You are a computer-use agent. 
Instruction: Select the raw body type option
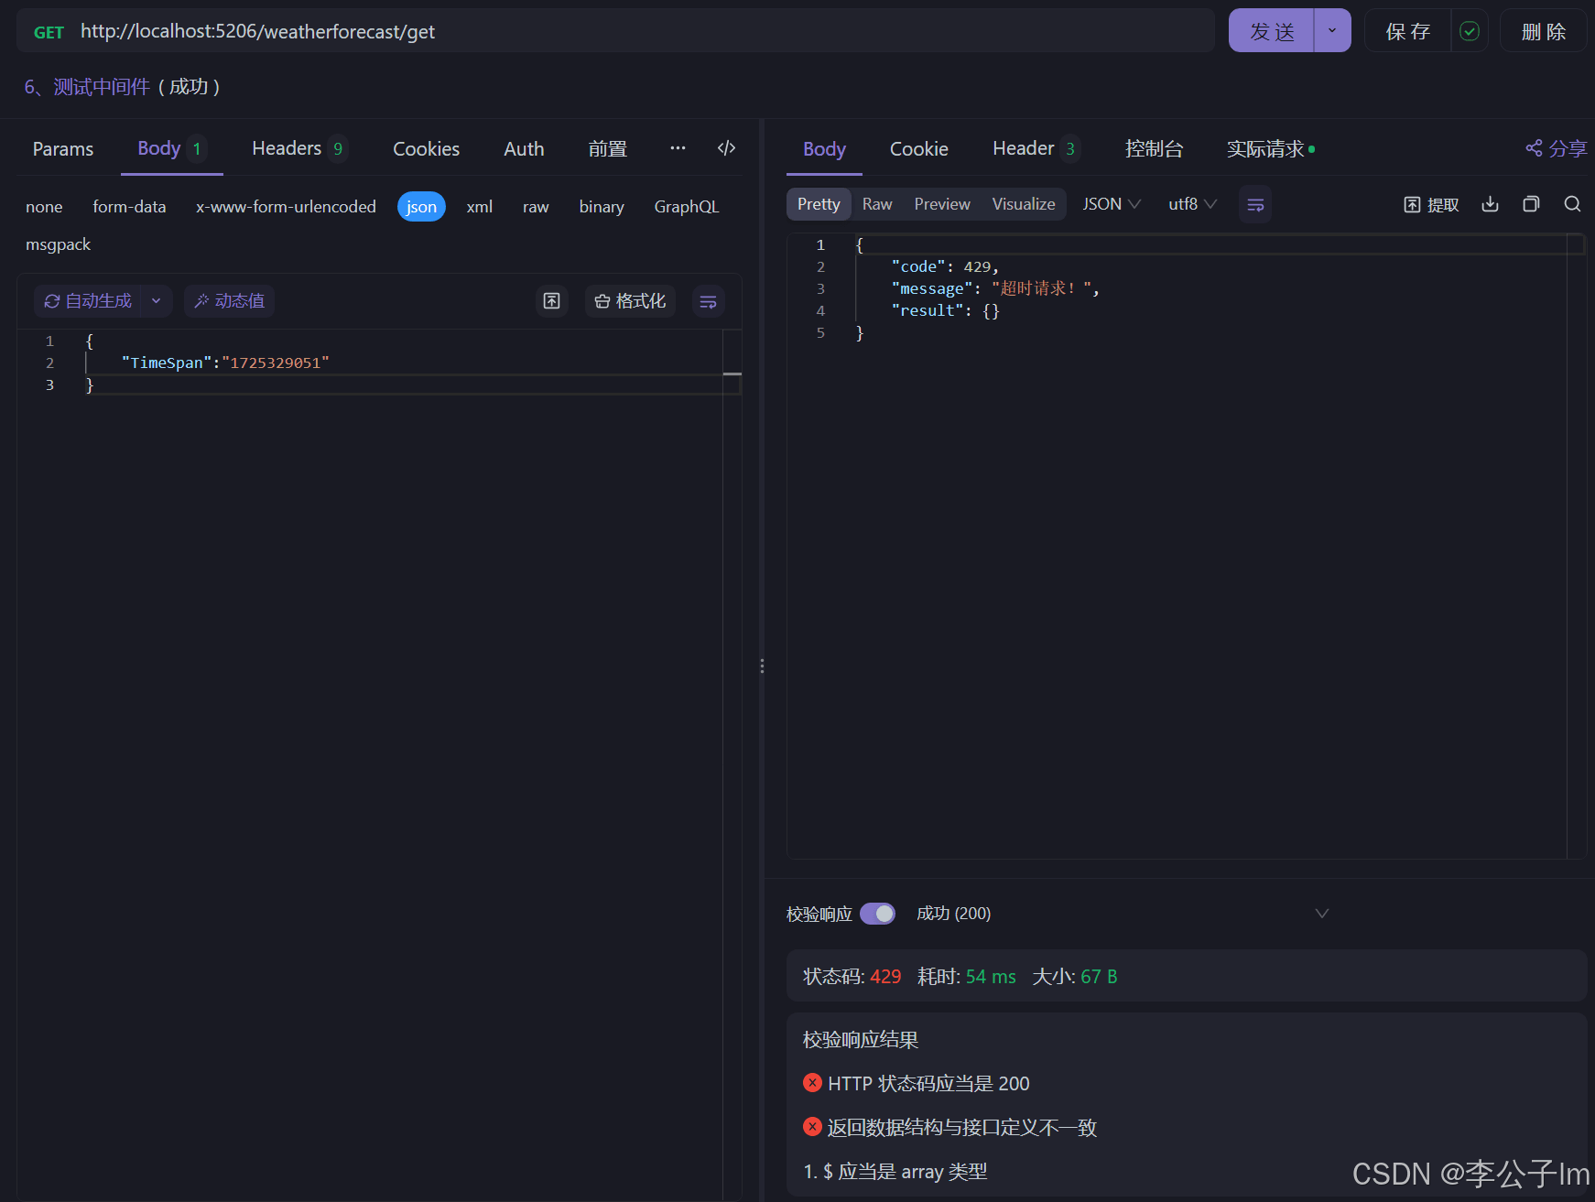pyautogui.click(x=536, y=207)
